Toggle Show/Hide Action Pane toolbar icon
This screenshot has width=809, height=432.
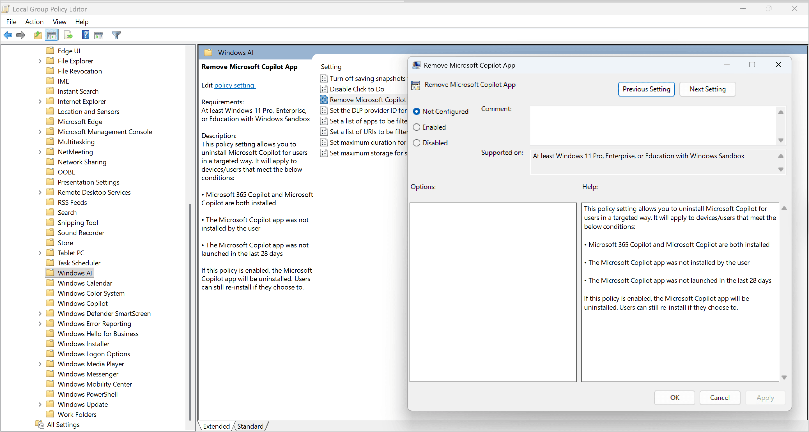99,35
